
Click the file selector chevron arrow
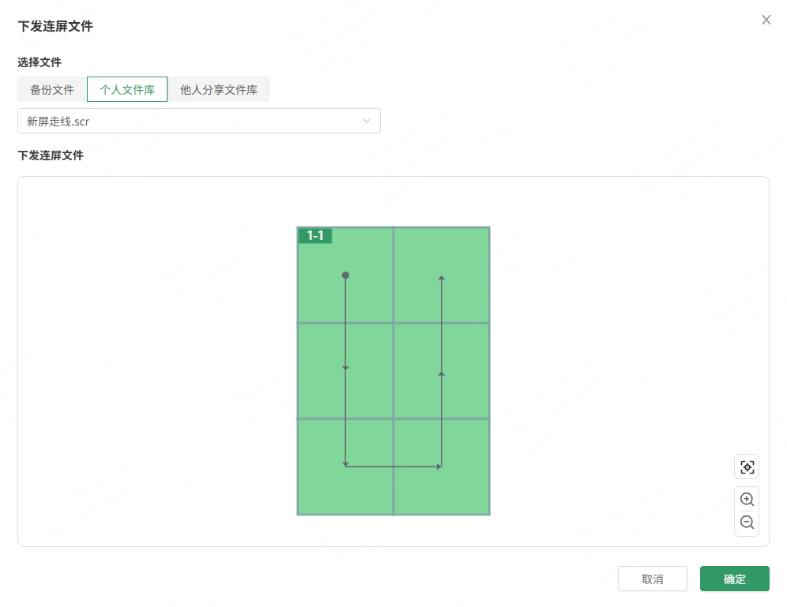tap(367, 121)
